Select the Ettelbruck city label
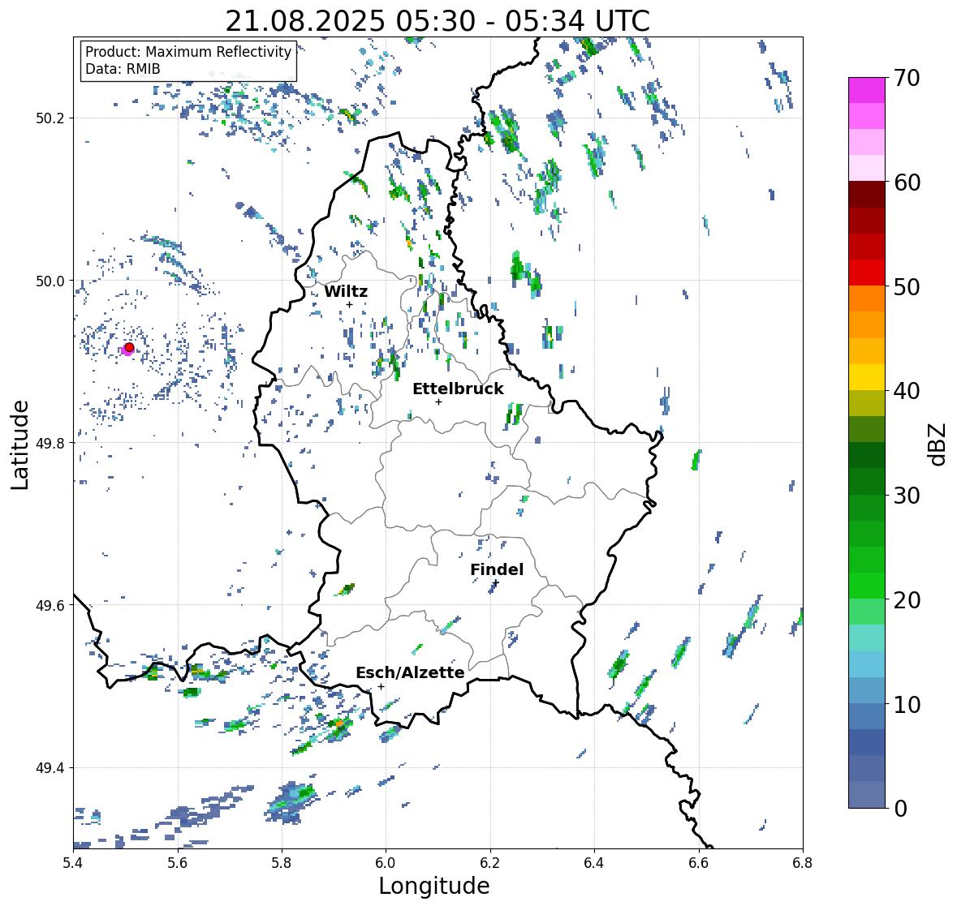 [459, 389]
